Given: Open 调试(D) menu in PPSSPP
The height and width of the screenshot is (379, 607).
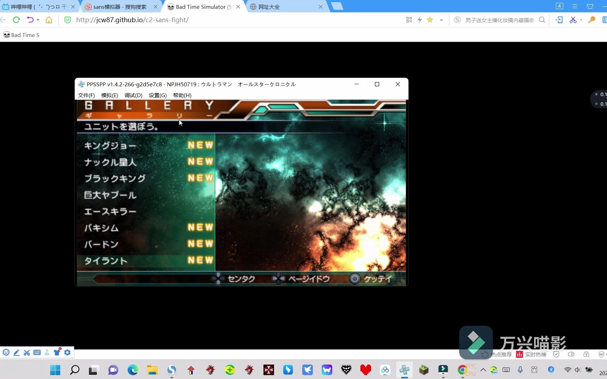Looking at the screenshot, I should [133, 95].
